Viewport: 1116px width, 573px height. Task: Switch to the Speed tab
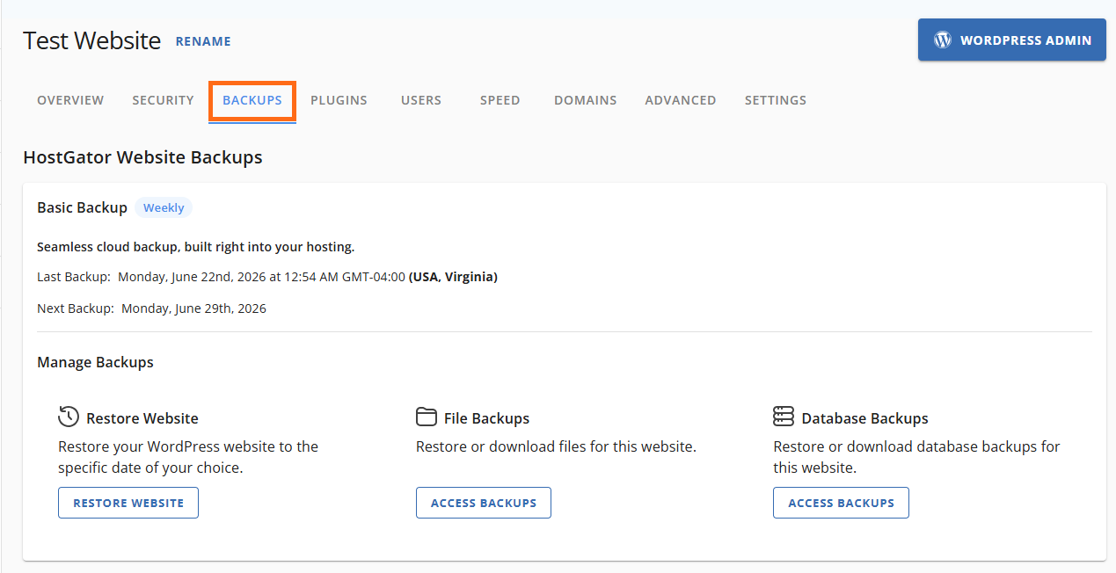[x=500, y=100]
